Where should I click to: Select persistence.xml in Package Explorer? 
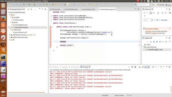tap(21, 32)
